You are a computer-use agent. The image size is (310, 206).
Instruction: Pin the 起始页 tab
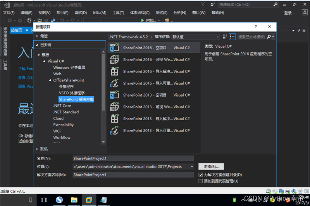point(27,30)
